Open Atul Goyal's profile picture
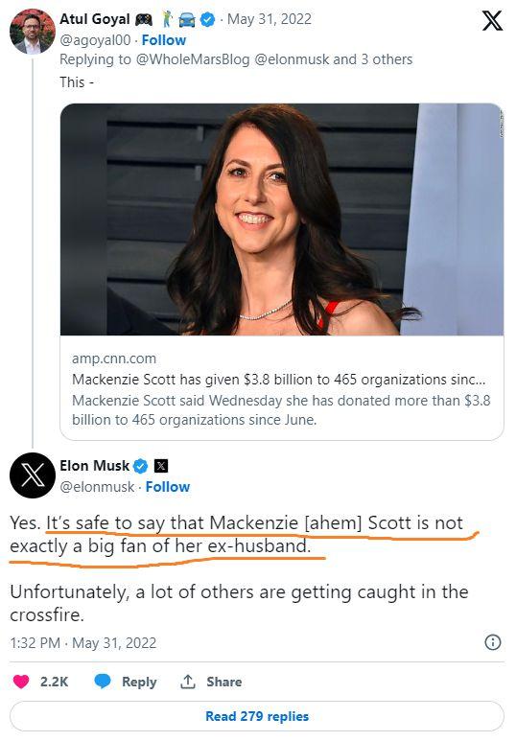 pos(33,32)
